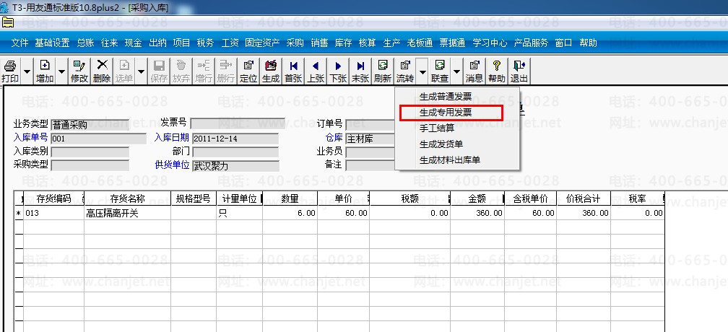
Task: Expand the dropdown arrow next to 联查
Action: tap(456, 71)
